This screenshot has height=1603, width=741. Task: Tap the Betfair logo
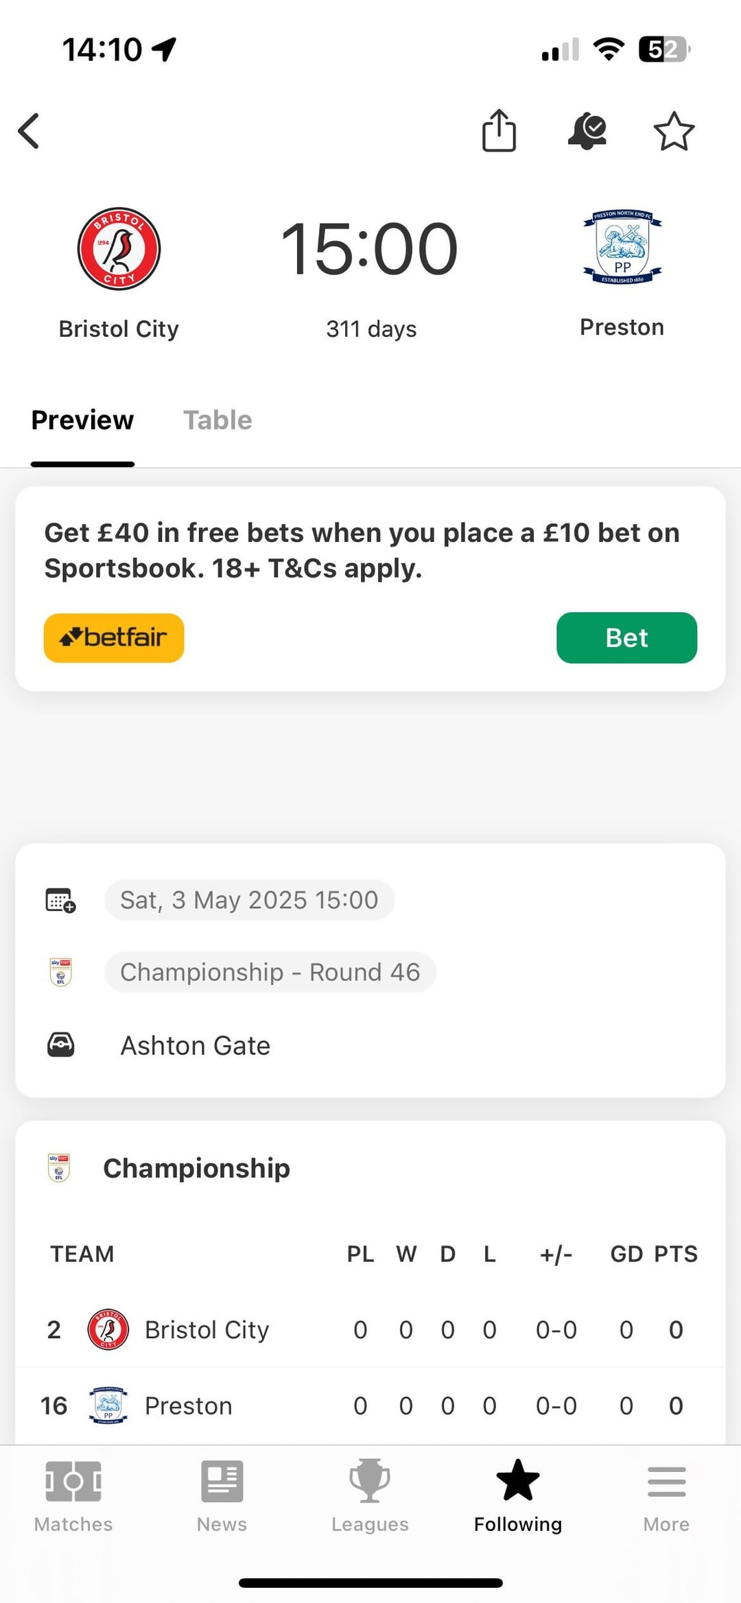point(114,638)
